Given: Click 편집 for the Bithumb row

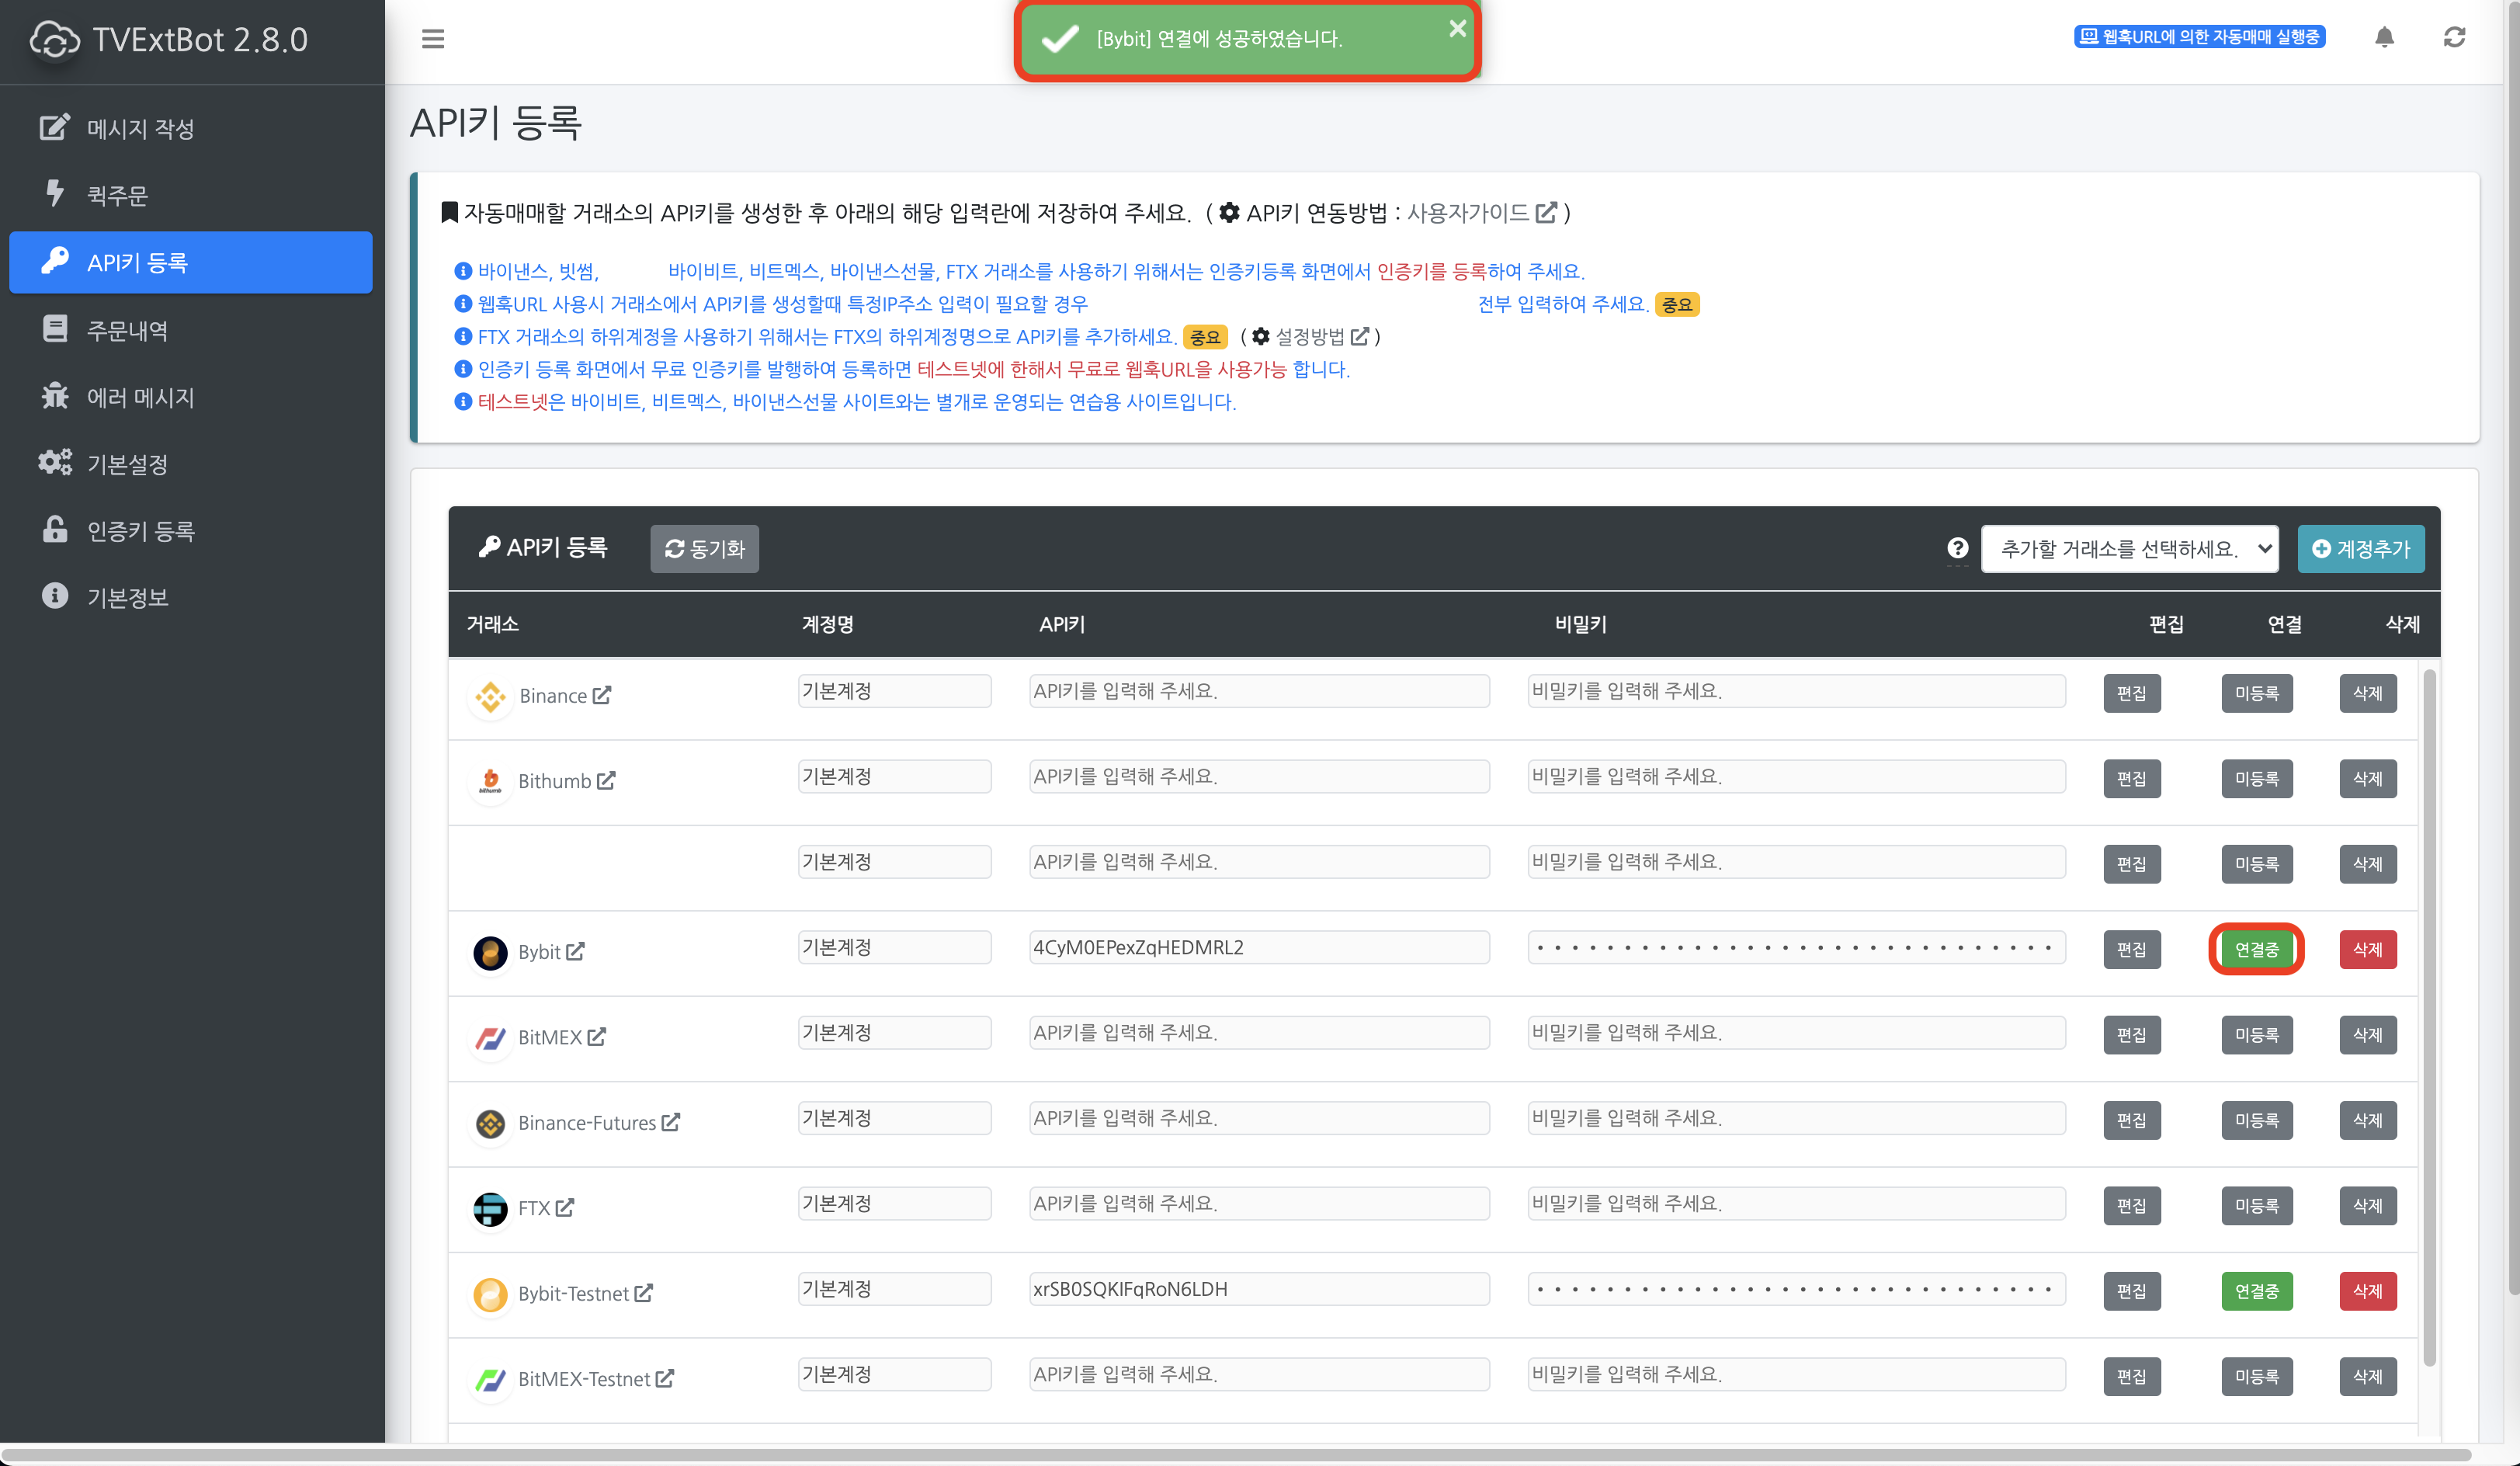Looking at the screenshot, I should click(x=2132, y=778).
